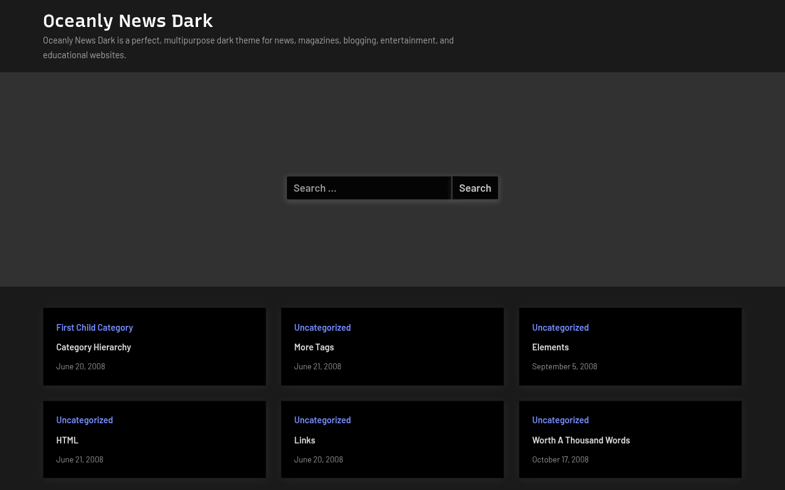785x490 pixels.
Task: Open the Uncategorized category above More Tags
Action: coord(323,328)
